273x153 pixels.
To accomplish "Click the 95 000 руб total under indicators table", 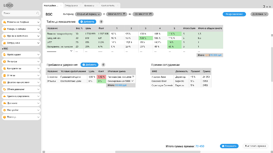I will point(216,55).
